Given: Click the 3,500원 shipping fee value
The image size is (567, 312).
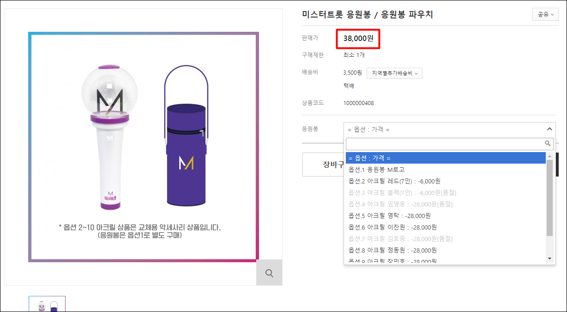Looking at the screenshot, I should click(353, 73).
